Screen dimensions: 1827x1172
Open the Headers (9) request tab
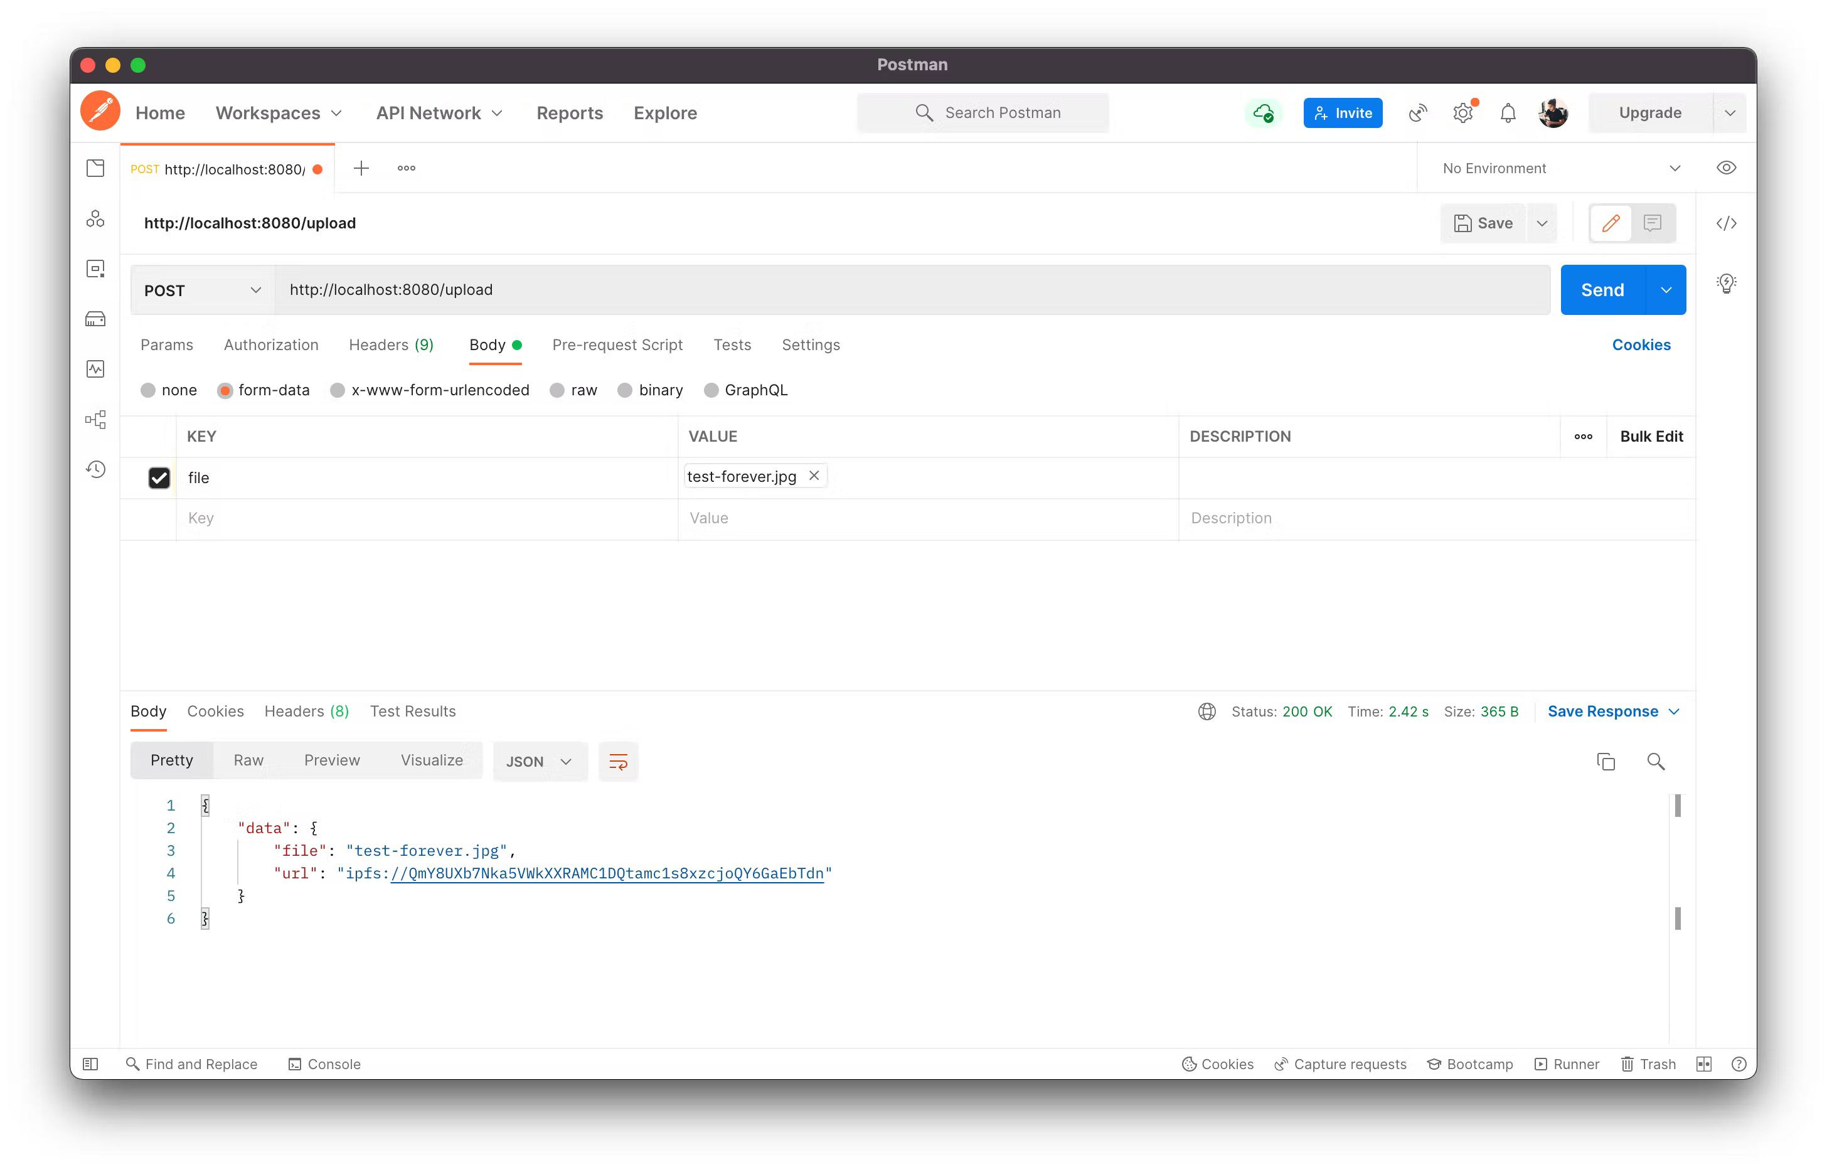(391, 344)
